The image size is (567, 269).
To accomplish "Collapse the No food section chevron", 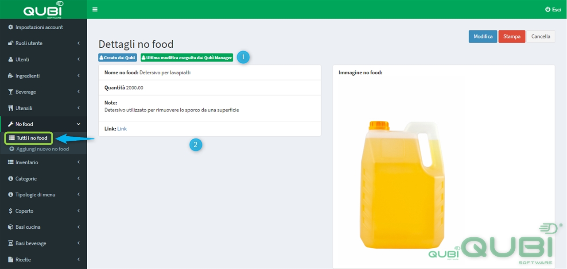I will (78, 124).
